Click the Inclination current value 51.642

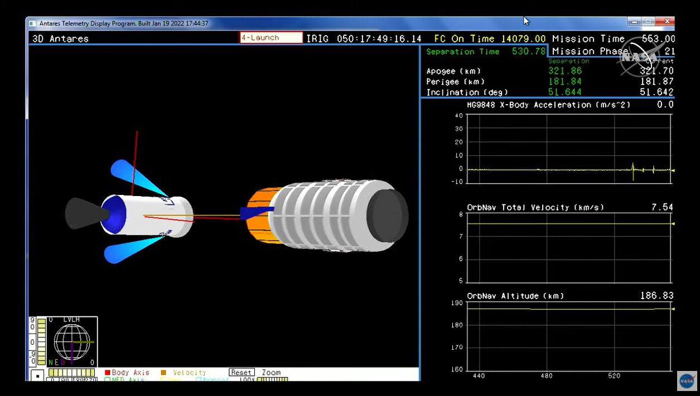[656, 92]
